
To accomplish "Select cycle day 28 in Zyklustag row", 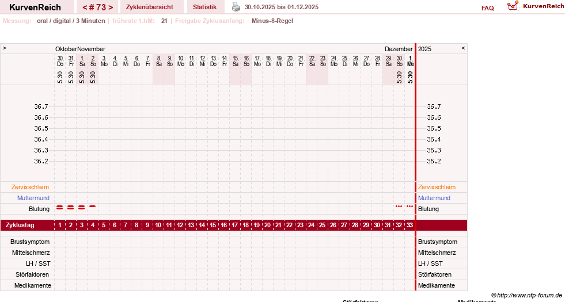I will tap(355, 225).
